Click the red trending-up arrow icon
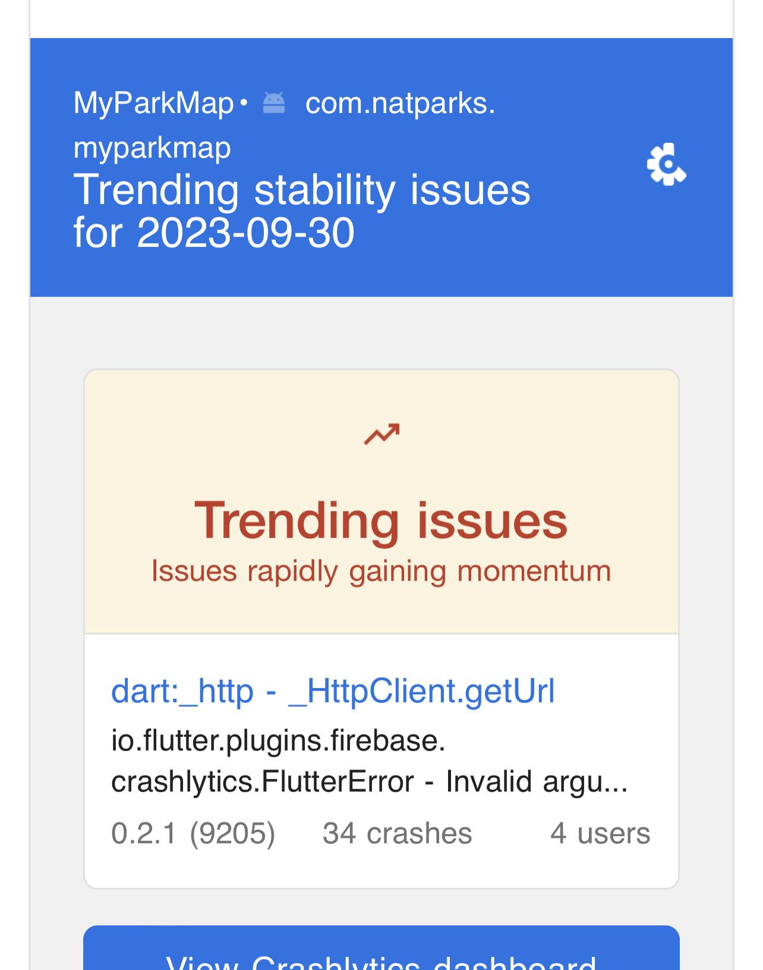763x970 pixels. (x=381, y=434)
